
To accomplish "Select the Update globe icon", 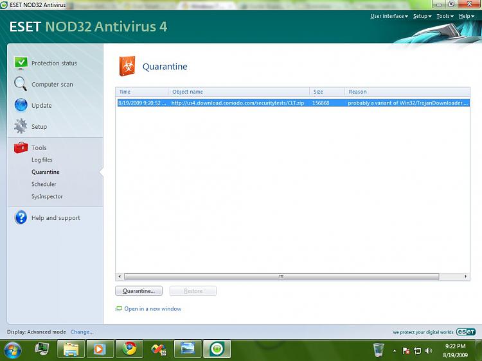I will pyautogui.click(x=21, y=105).
